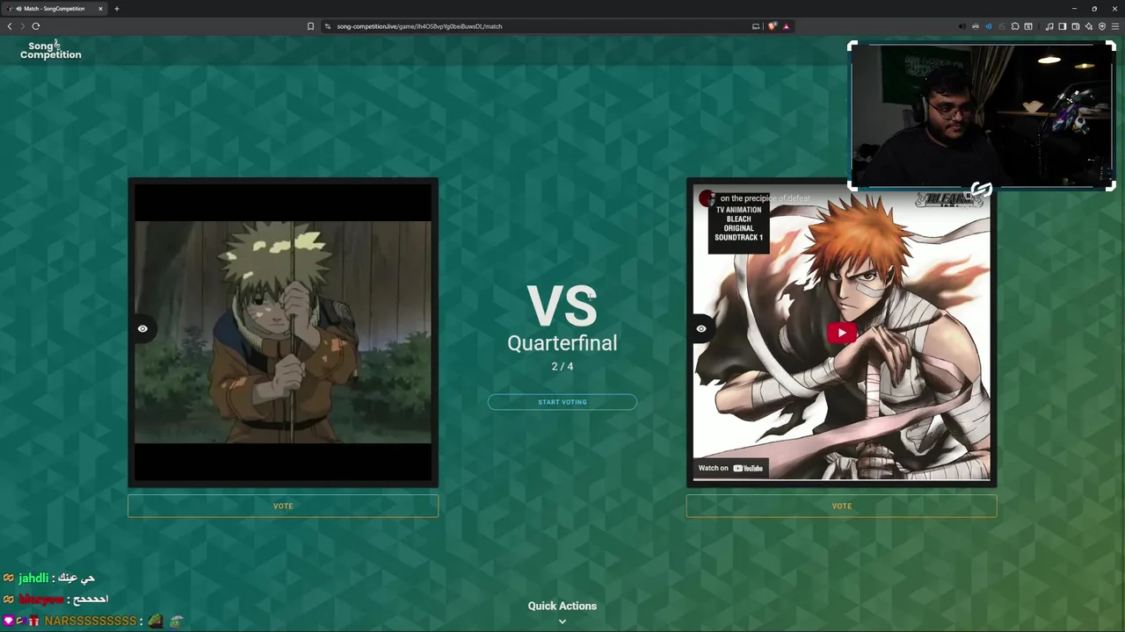Open the Extensions puzzle-piece icon
Image resolution: width=1125 pixels, height=632 pixels.
pyautogui.click(x=1015, y=26)
